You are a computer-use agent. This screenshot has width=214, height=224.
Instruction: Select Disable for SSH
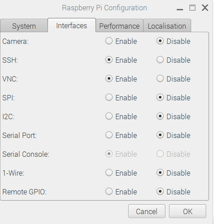(160, 60)
